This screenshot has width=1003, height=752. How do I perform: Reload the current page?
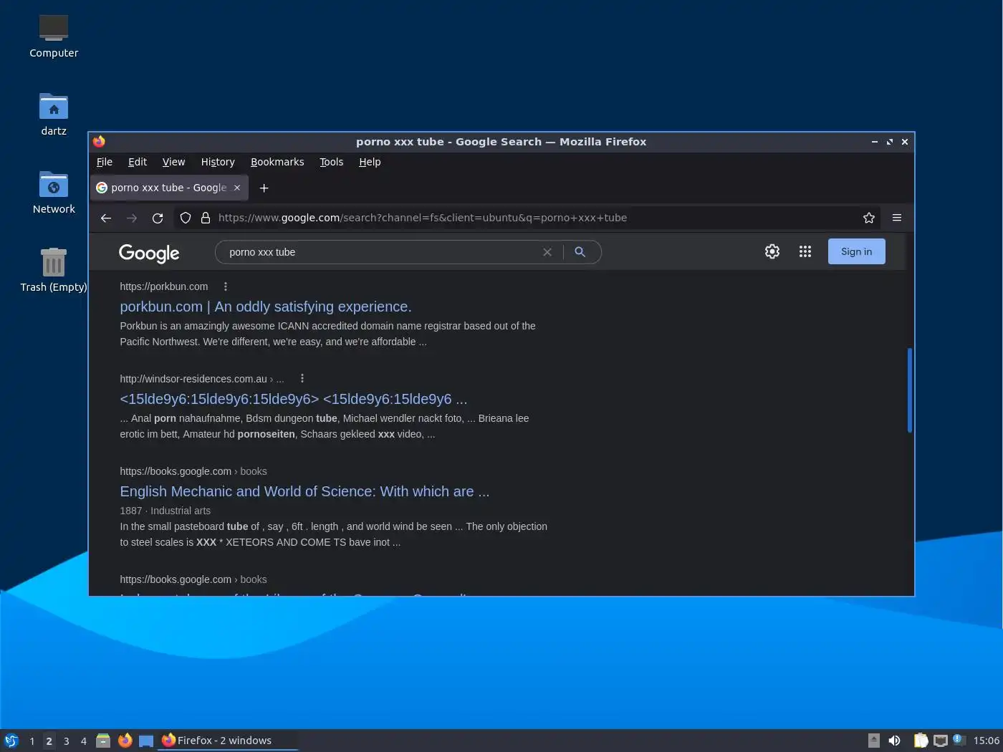pos(158,218)
